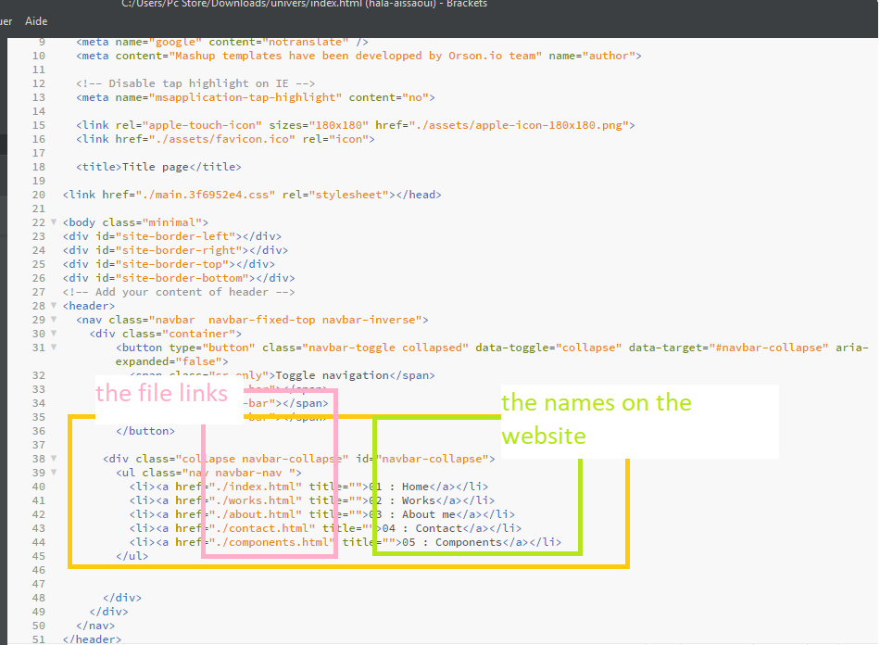The image size is (880, 645).
Task: Click the "minimal" body class value
Action: pyautogui.click(x=171, y=222)
